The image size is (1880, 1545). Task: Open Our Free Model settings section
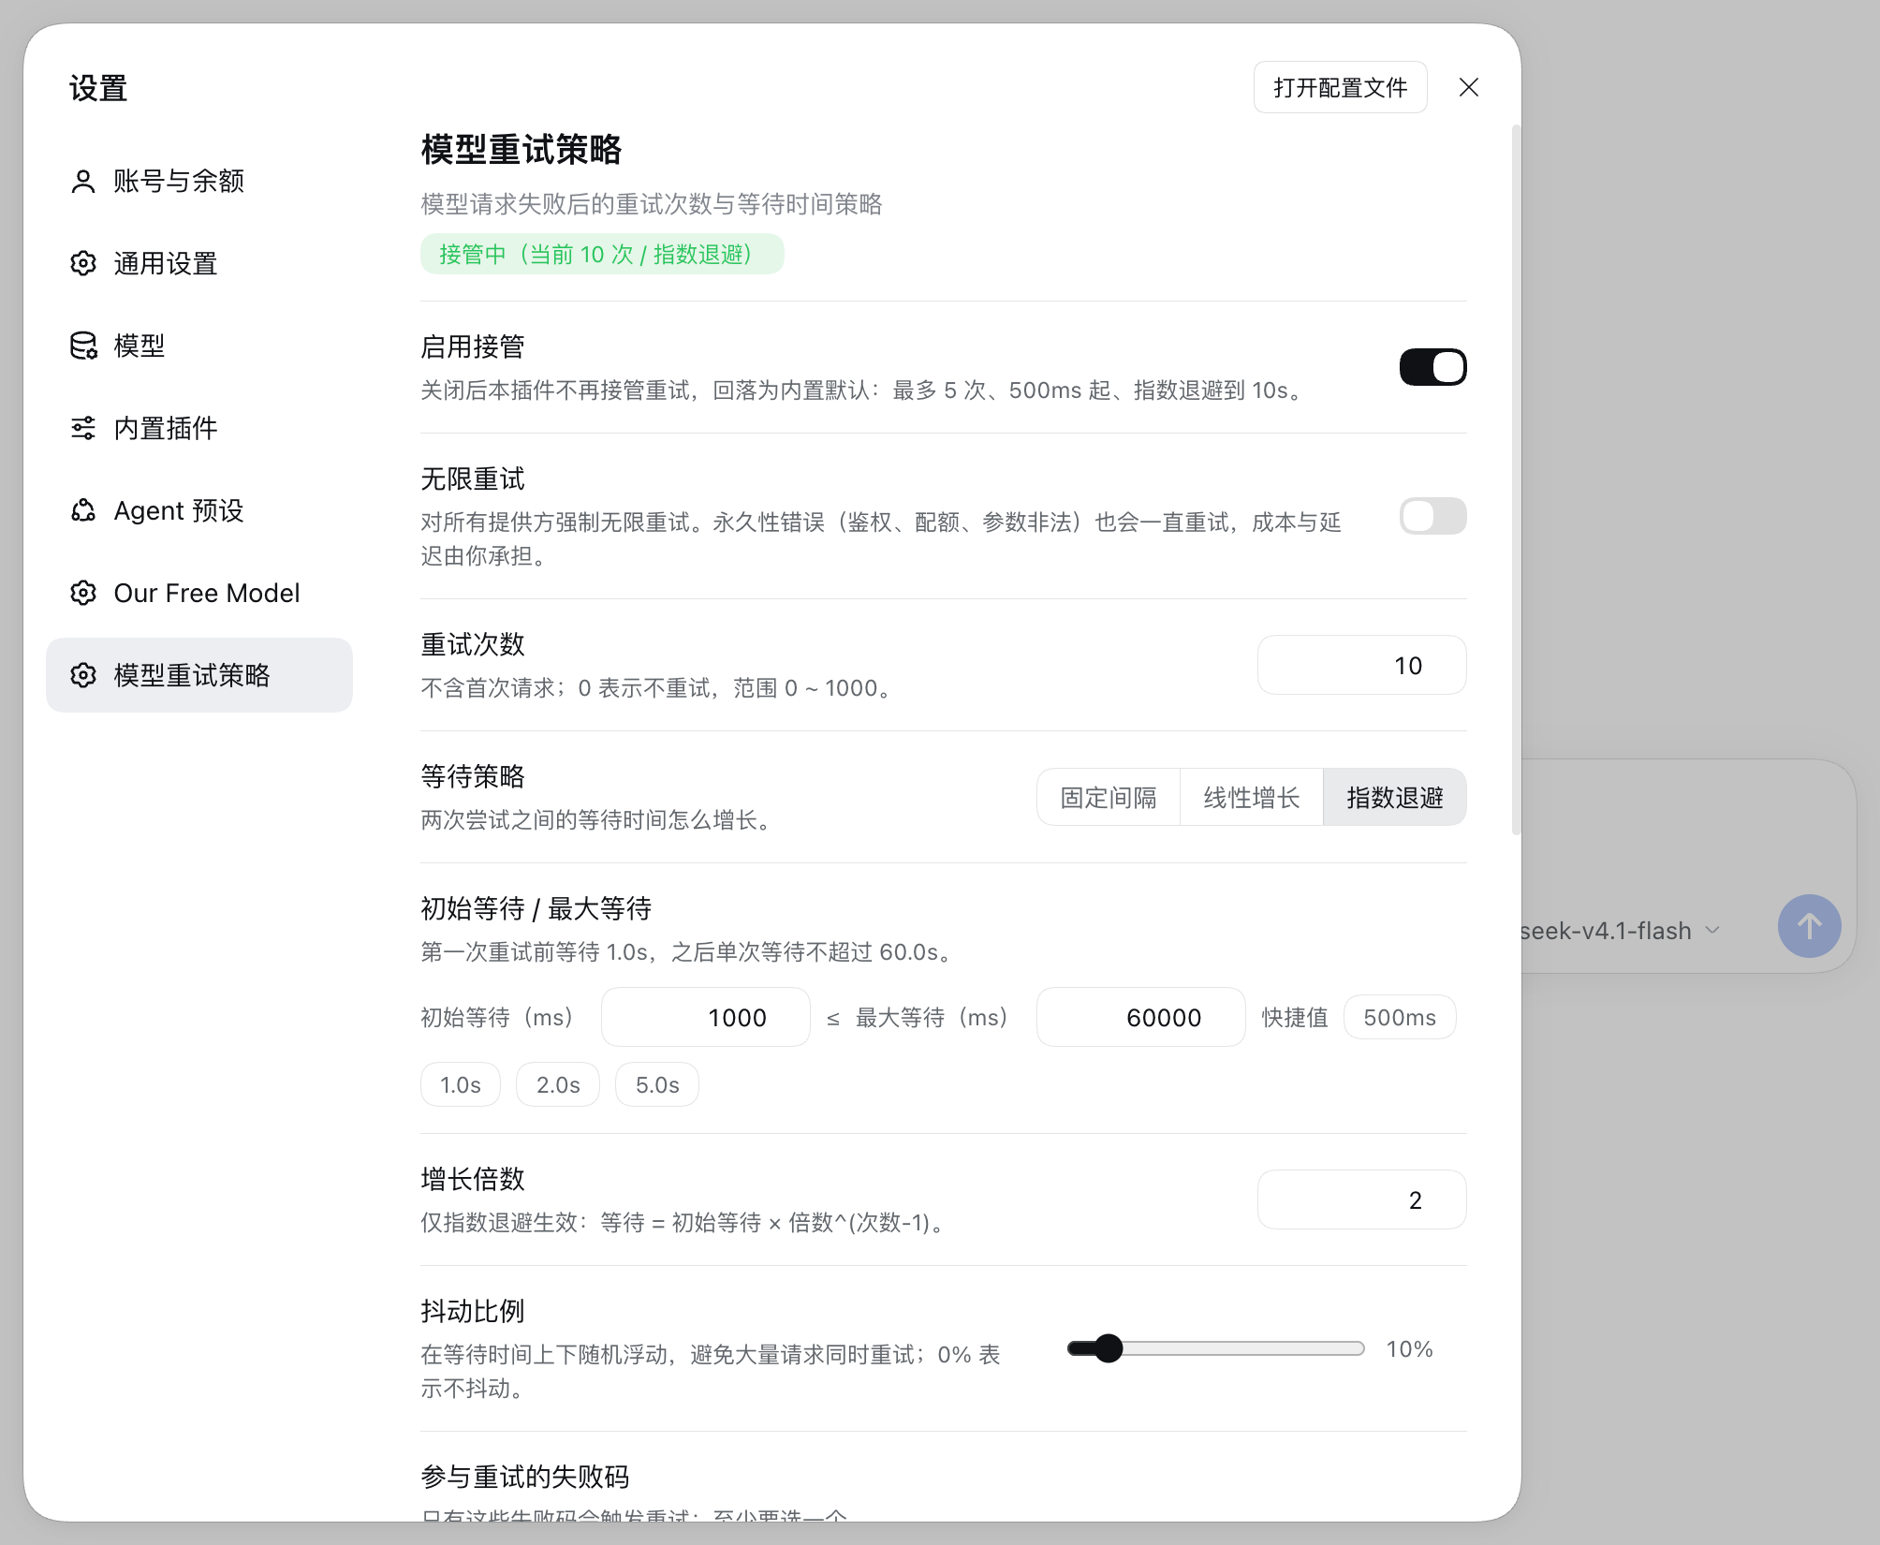click(x=199, y=593)
